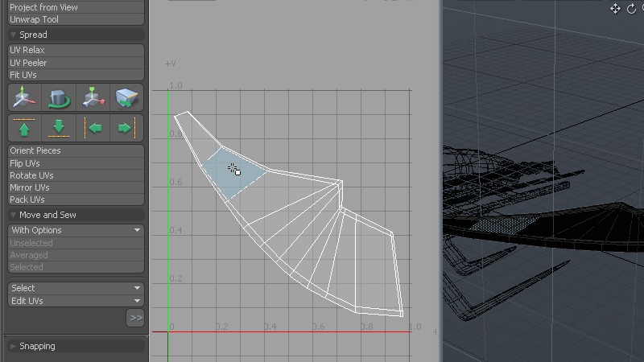Click Fit UVs
This screenshot has width=644, height=362.
pos(76,75)
